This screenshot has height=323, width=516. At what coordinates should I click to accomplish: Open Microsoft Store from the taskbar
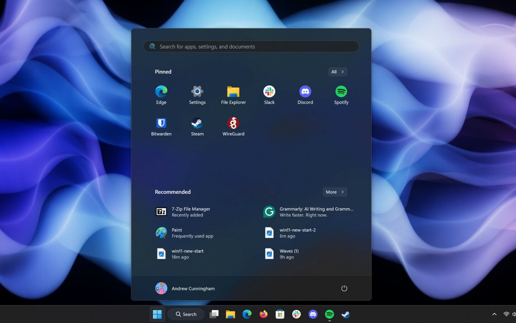click(x=280, y=314)
